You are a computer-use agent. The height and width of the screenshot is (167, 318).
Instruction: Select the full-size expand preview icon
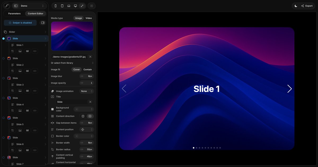pos(82,6)
